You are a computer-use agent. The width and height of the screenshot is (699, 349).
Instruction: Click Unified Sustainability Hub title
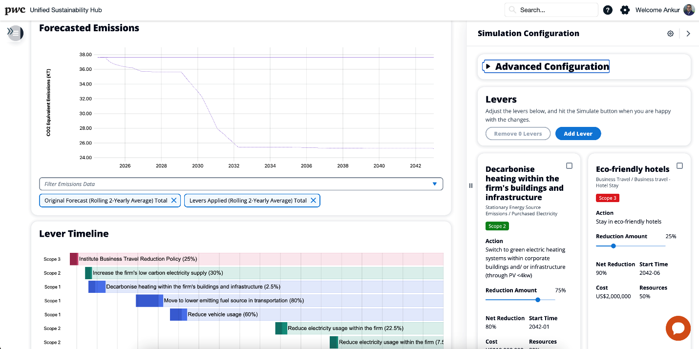click(x=66, y=10)
